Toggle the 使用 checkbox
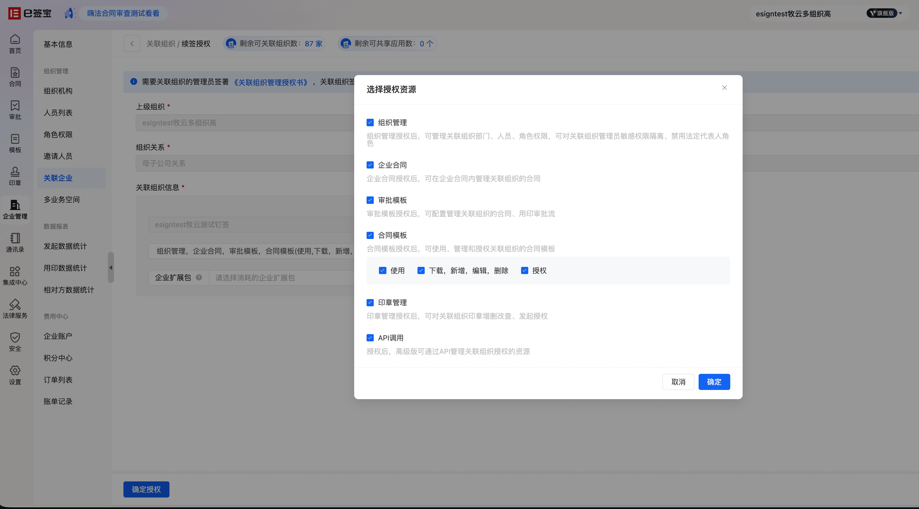Screen dimensions: 919x509 (x=382, y=271)
